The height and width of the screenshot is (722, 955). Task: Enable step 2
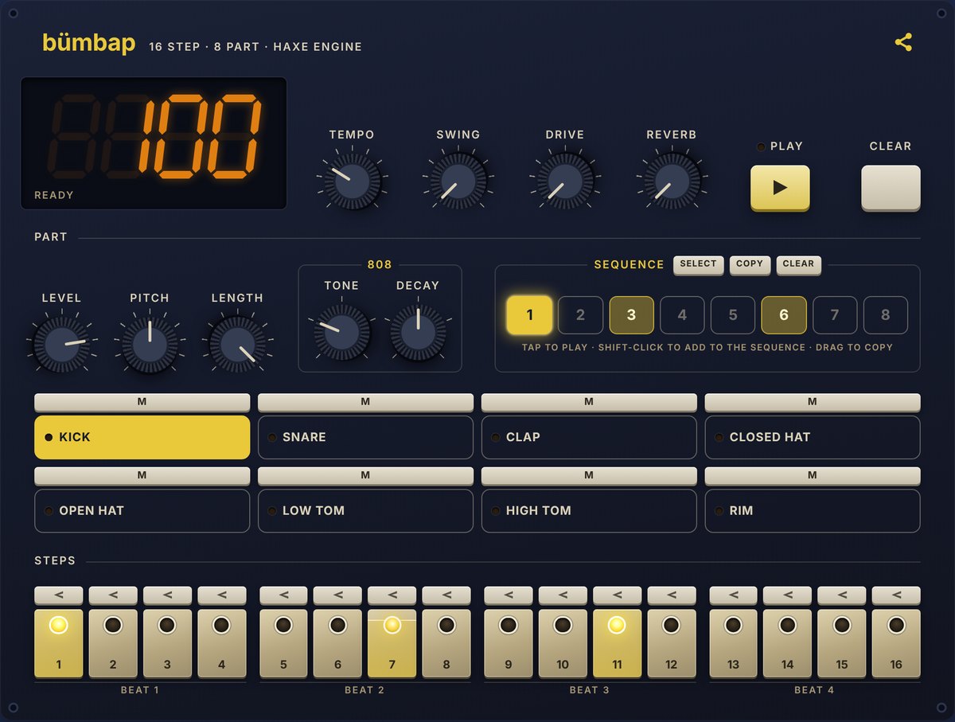113,643
